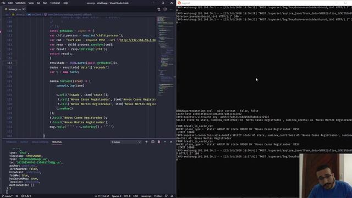Viewport: 352px width, 198px height.
Task: Click the 'const getDados' code line
Action: (x=72, y=31)
